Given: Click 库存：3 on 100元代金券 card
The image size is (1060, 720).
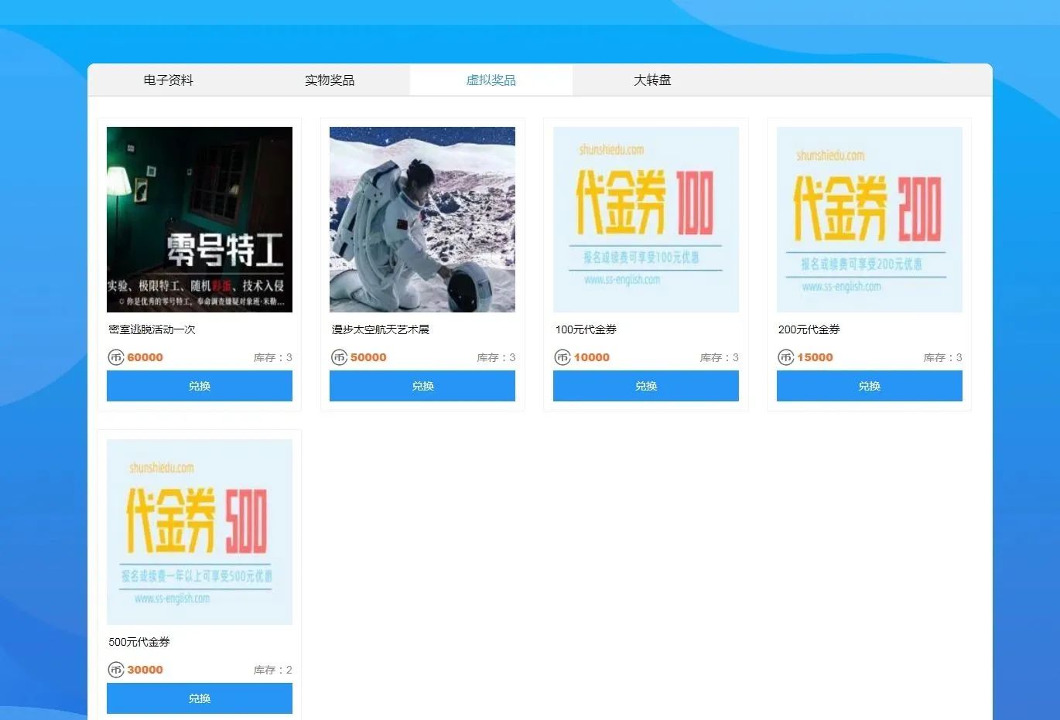Looking at the screenshot, I should pos(720,357).
